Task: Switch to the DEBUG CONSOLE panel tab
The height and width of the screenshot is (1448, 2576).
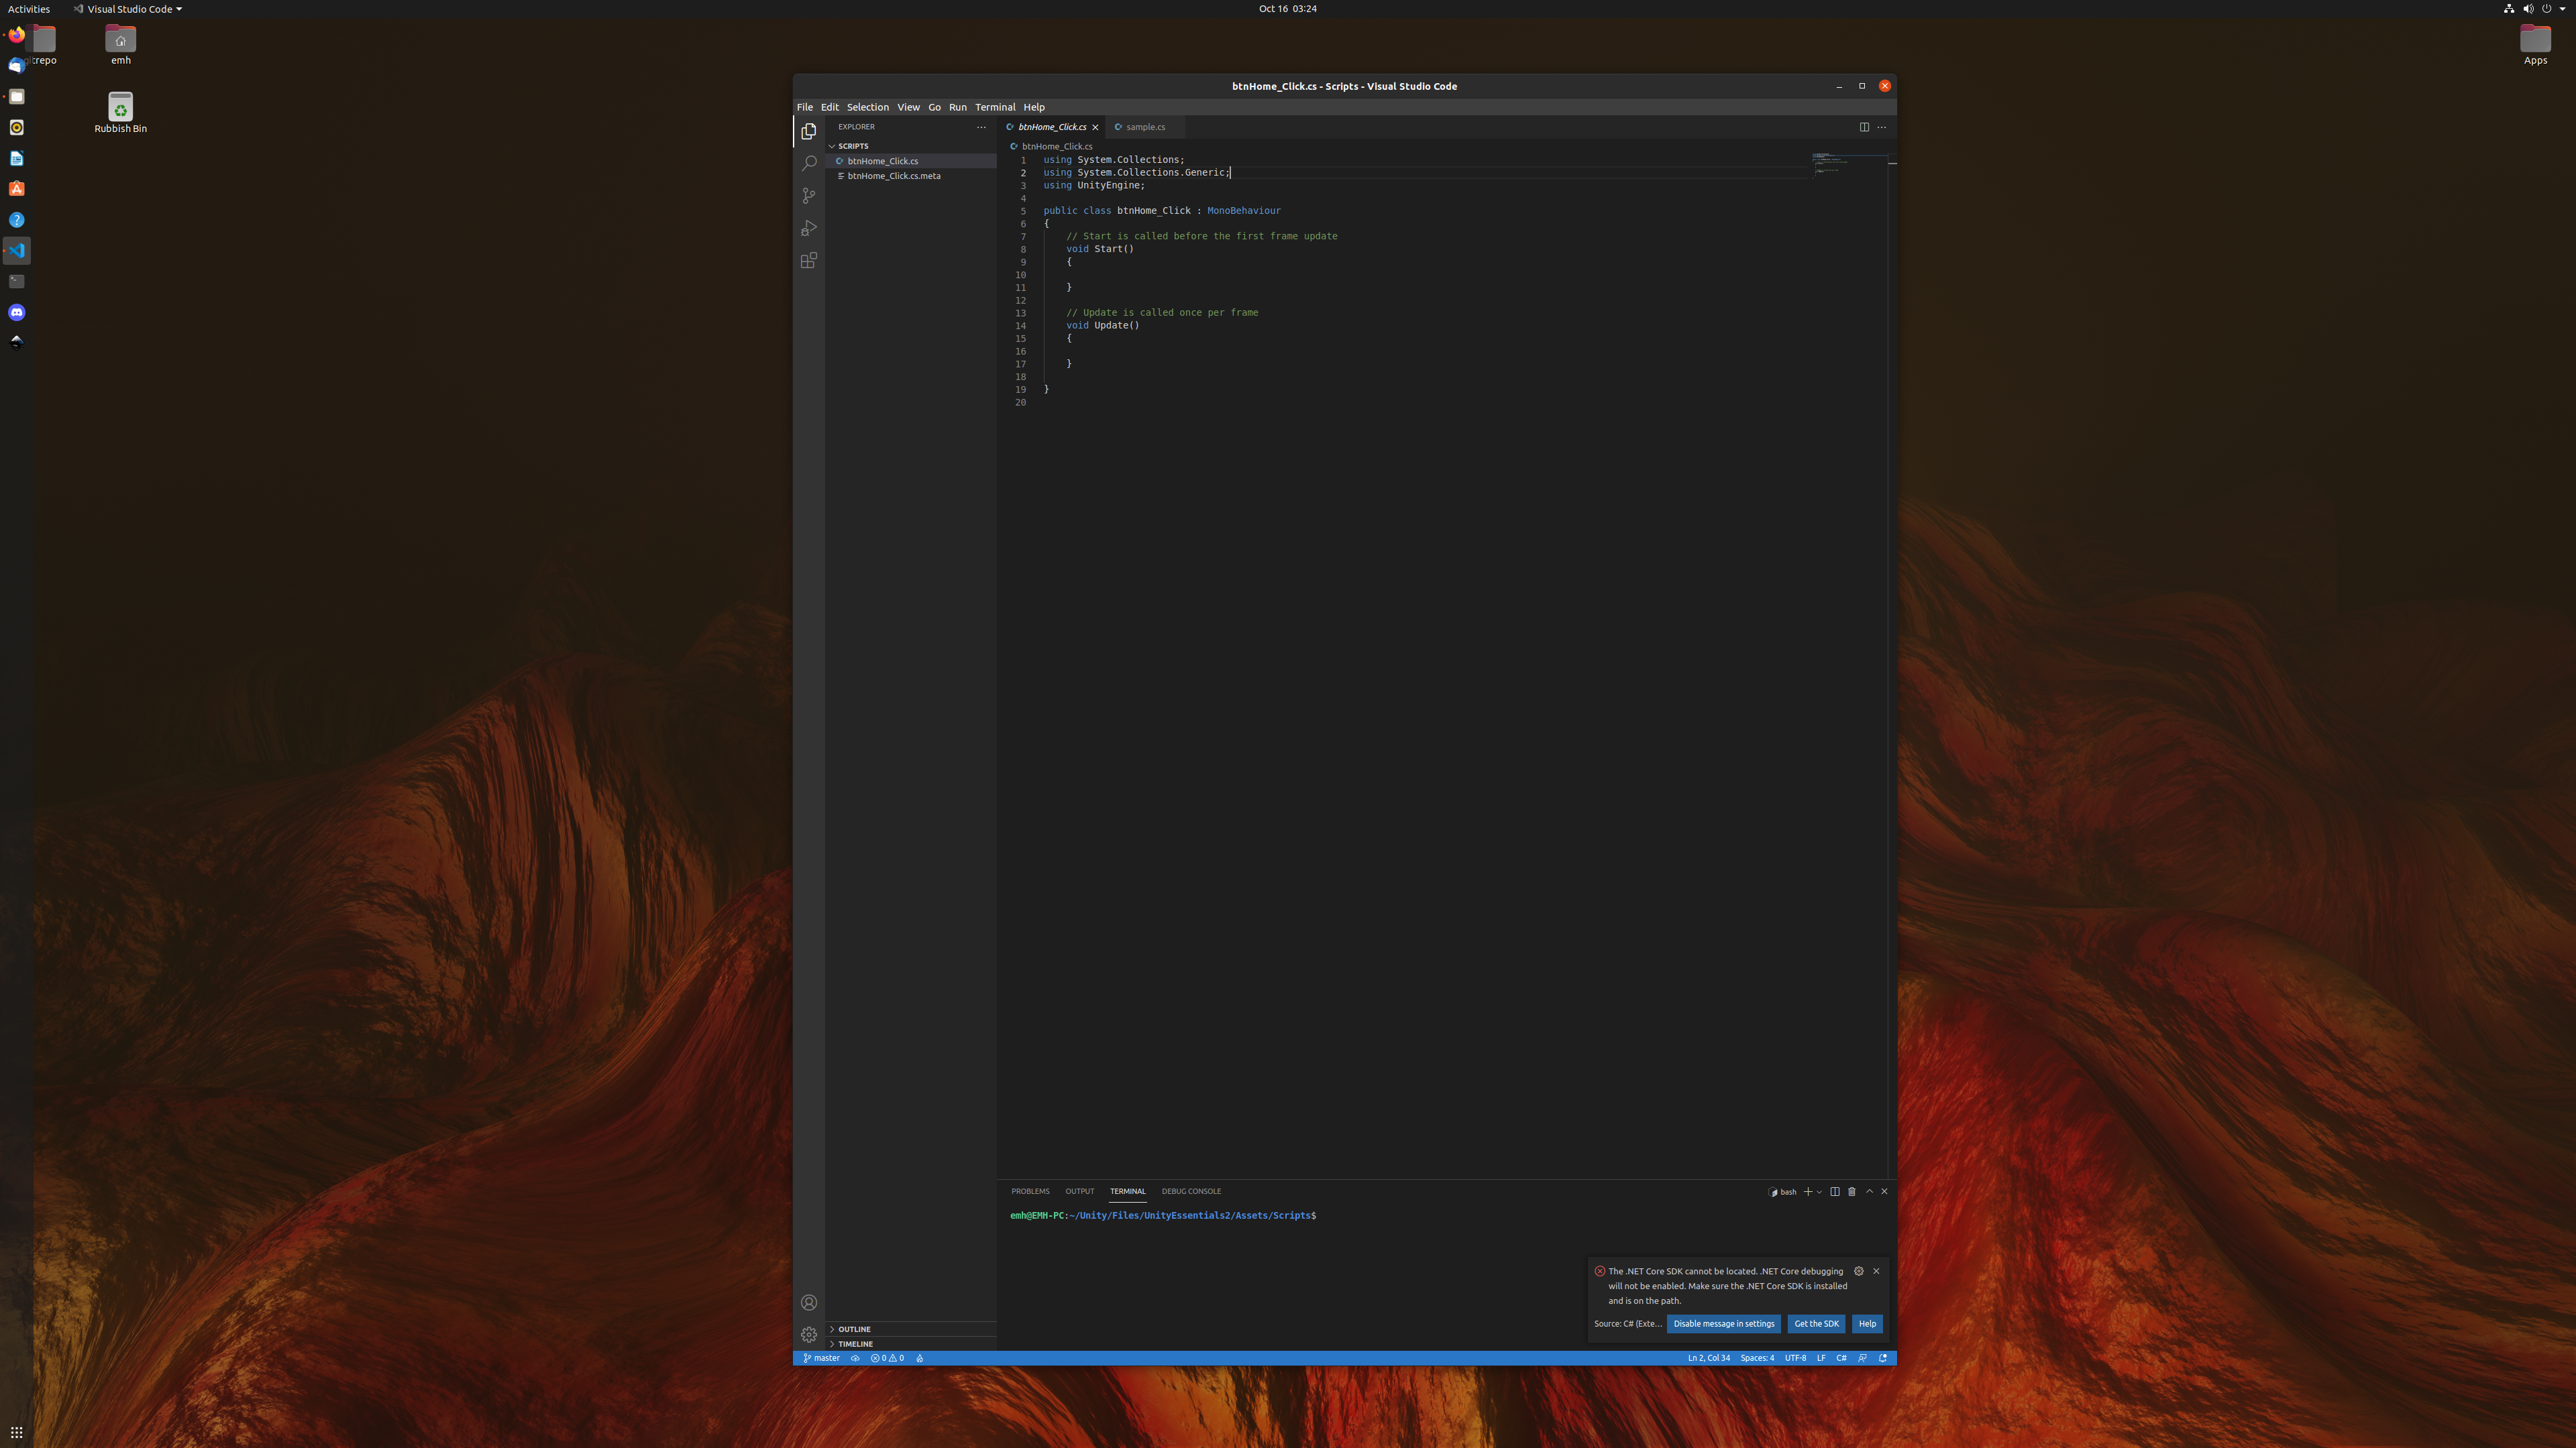Action: 1191,1191
